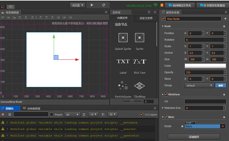Select the 场景编辑器 tab
Viewport: 229px width, 141px height.
10,12
